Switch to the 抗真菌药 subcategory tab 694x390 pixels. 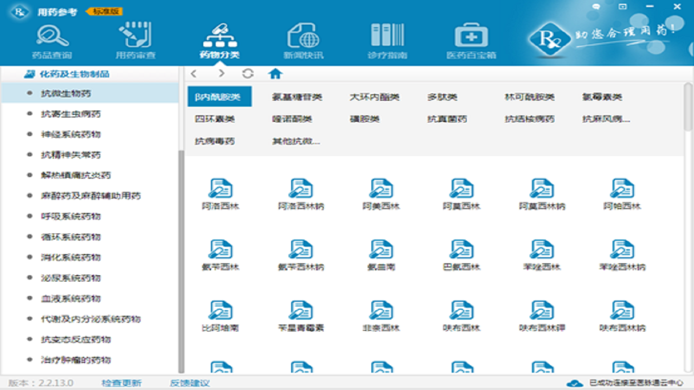pos(447,119)
